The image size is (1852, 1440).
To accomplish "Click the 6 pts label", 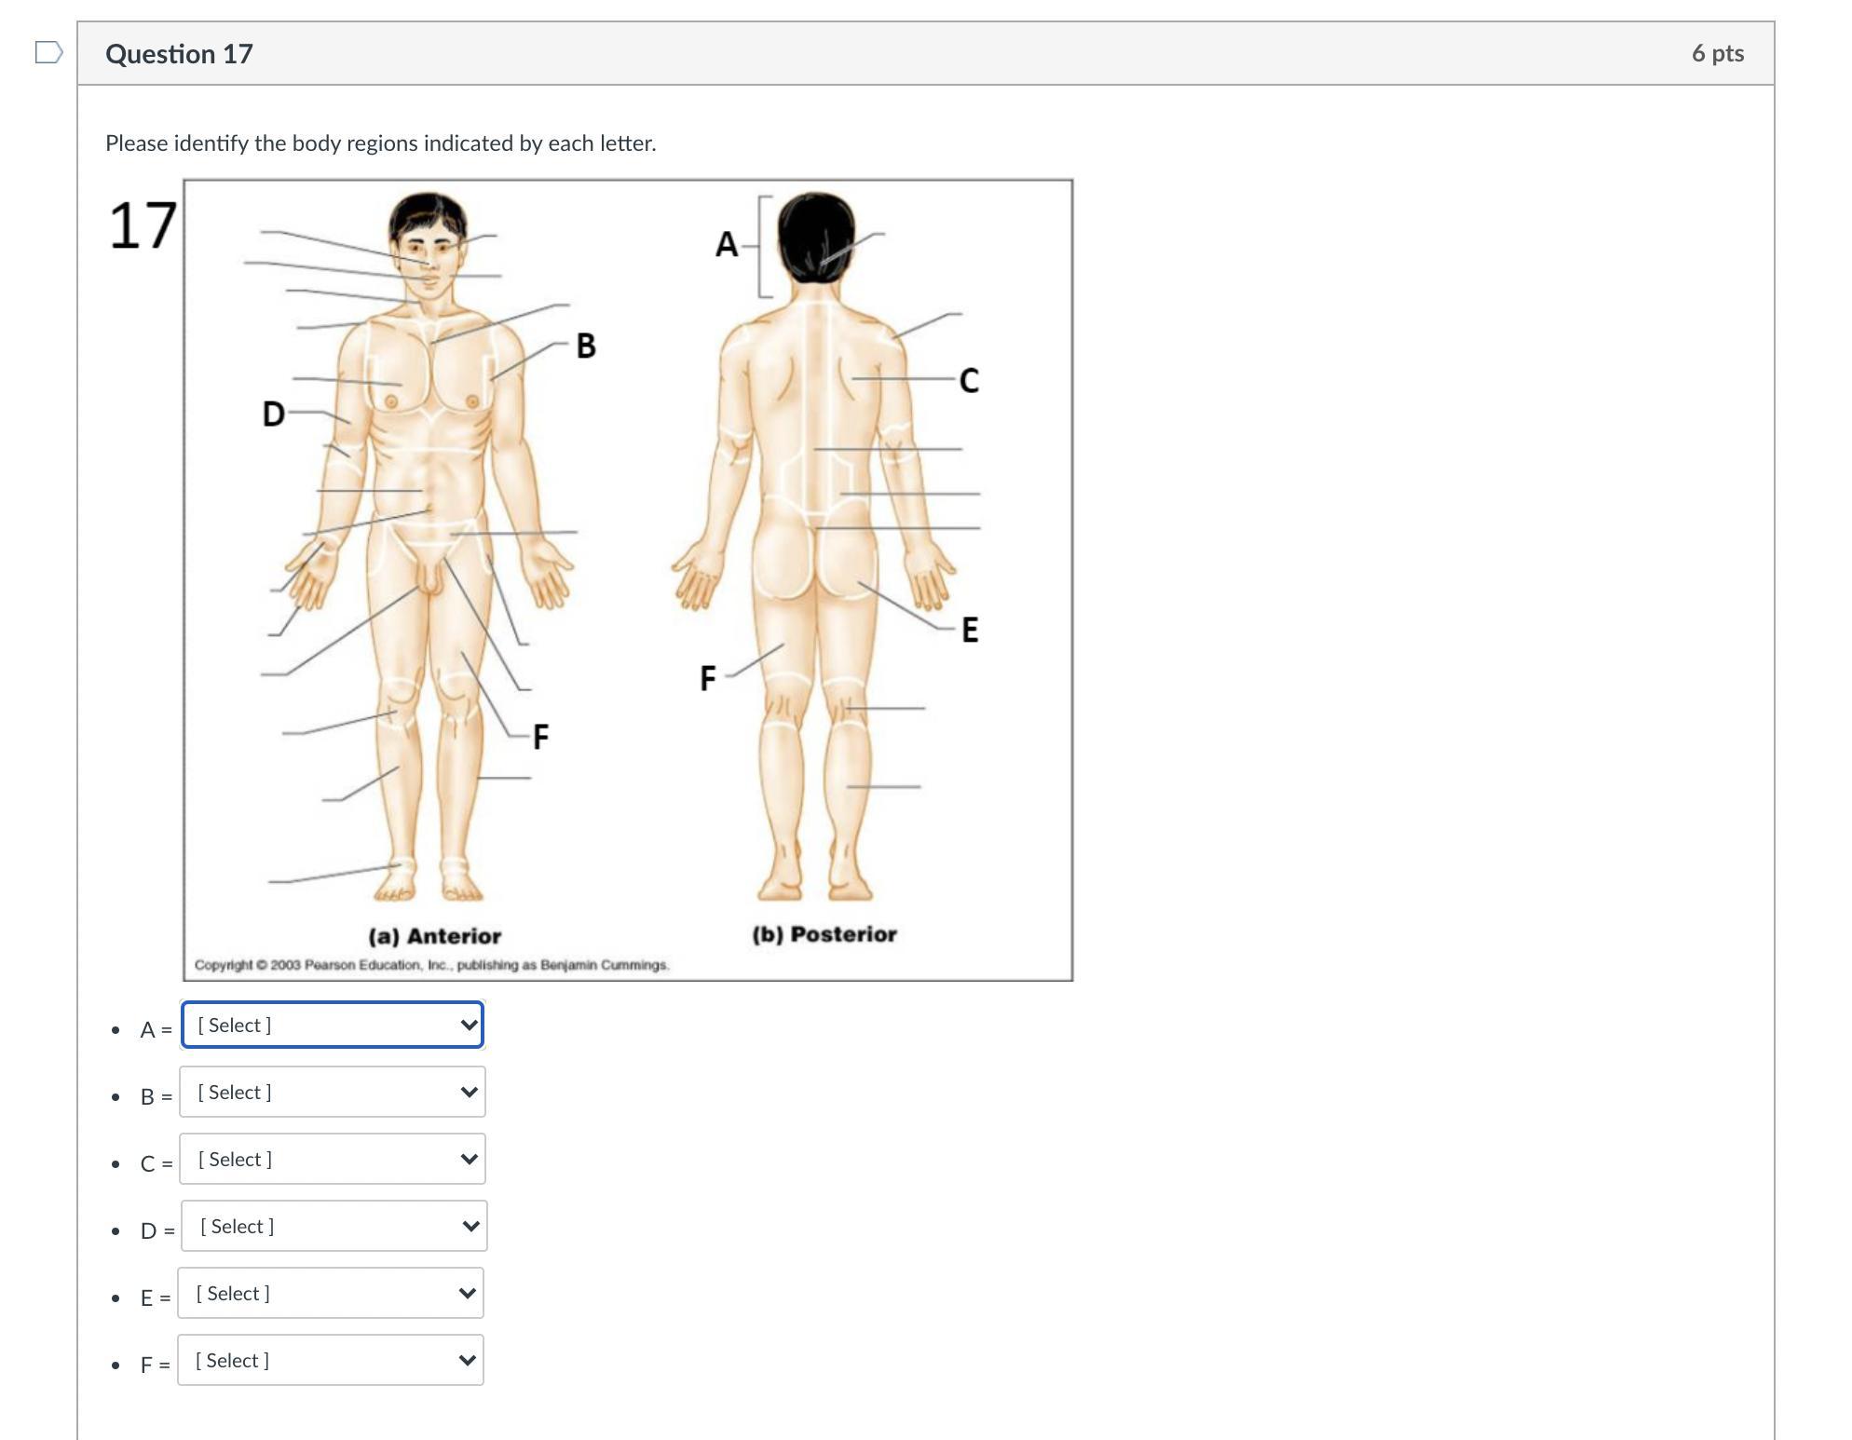I will [x=1717, y=53].
